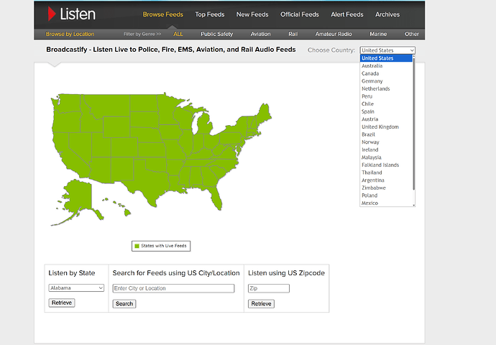
Task: View the Alert Feeds page
Action: tap(347, 14)
